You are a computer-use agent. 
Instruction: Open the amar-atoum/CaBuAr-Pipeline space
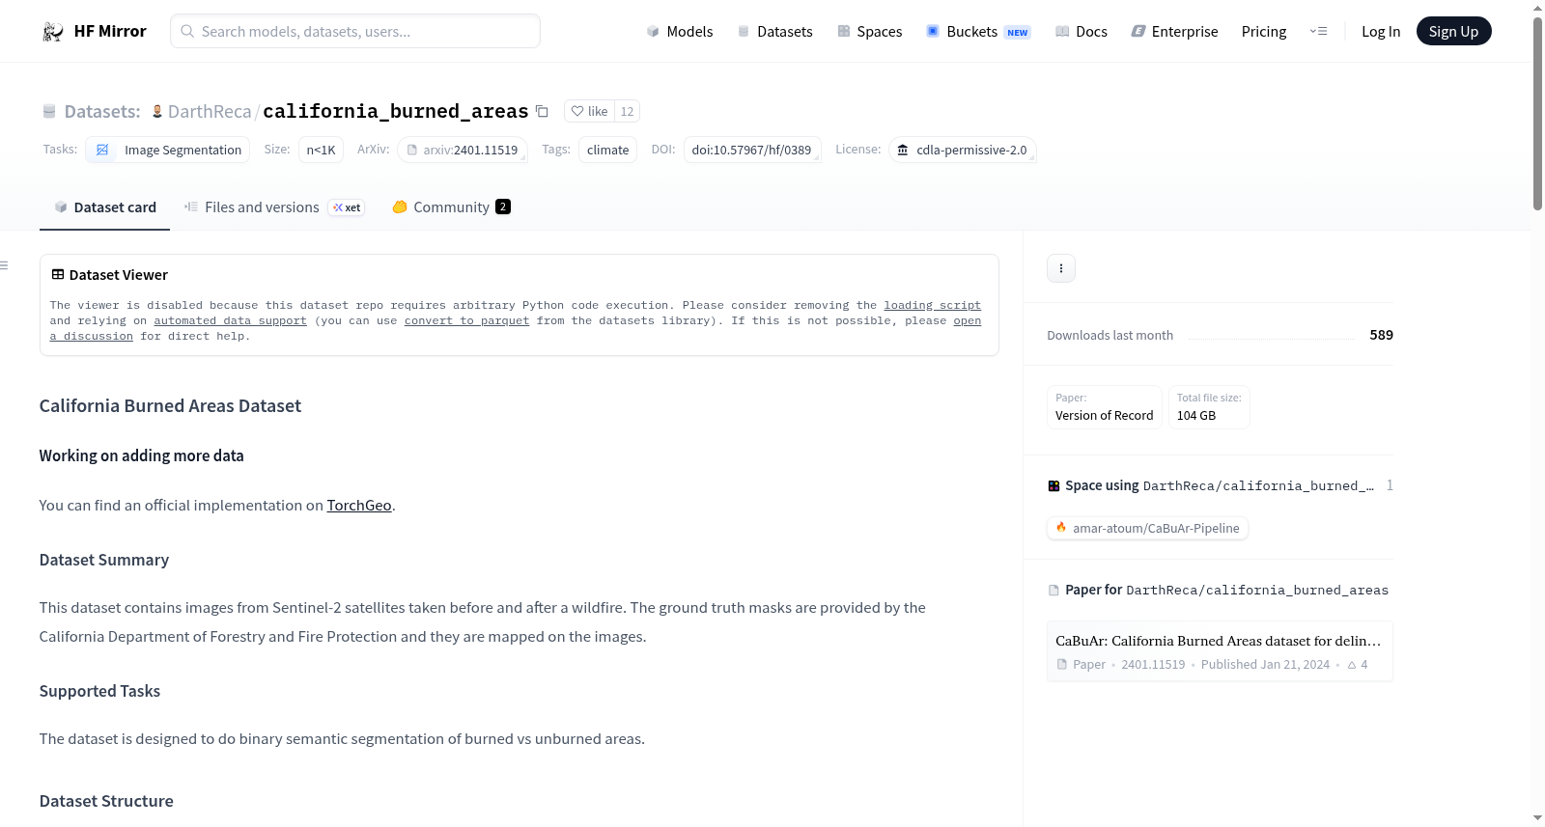1147,528
